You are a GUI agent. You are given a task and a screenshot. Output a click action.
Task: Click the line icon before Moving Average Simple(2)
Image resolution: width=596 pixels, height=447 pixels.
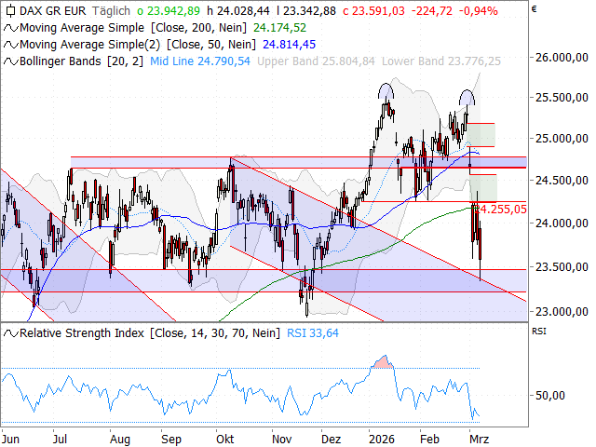pyautogui.click(x=10, y=45)
